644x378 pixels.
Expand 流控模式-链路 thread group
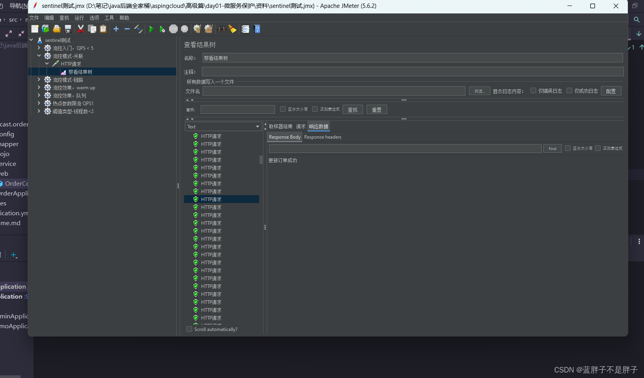tap(39, 79)
